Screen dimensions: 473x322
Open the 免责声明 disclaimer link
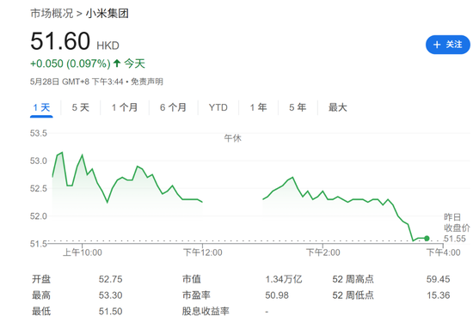(147, 82)
